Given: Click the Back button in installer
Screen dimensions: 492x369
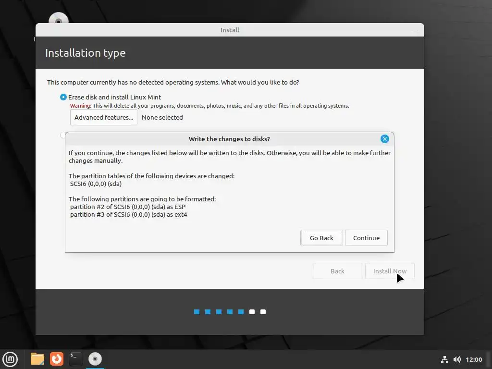Looking at the screenshot, I should pos(337,271).
